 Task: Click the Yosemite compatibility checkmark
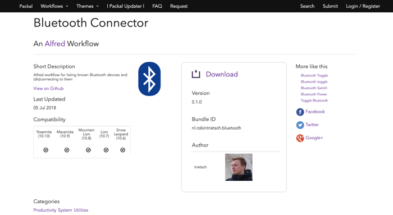point(45,150)
